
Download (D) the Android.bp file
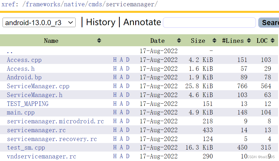(128, 77)
